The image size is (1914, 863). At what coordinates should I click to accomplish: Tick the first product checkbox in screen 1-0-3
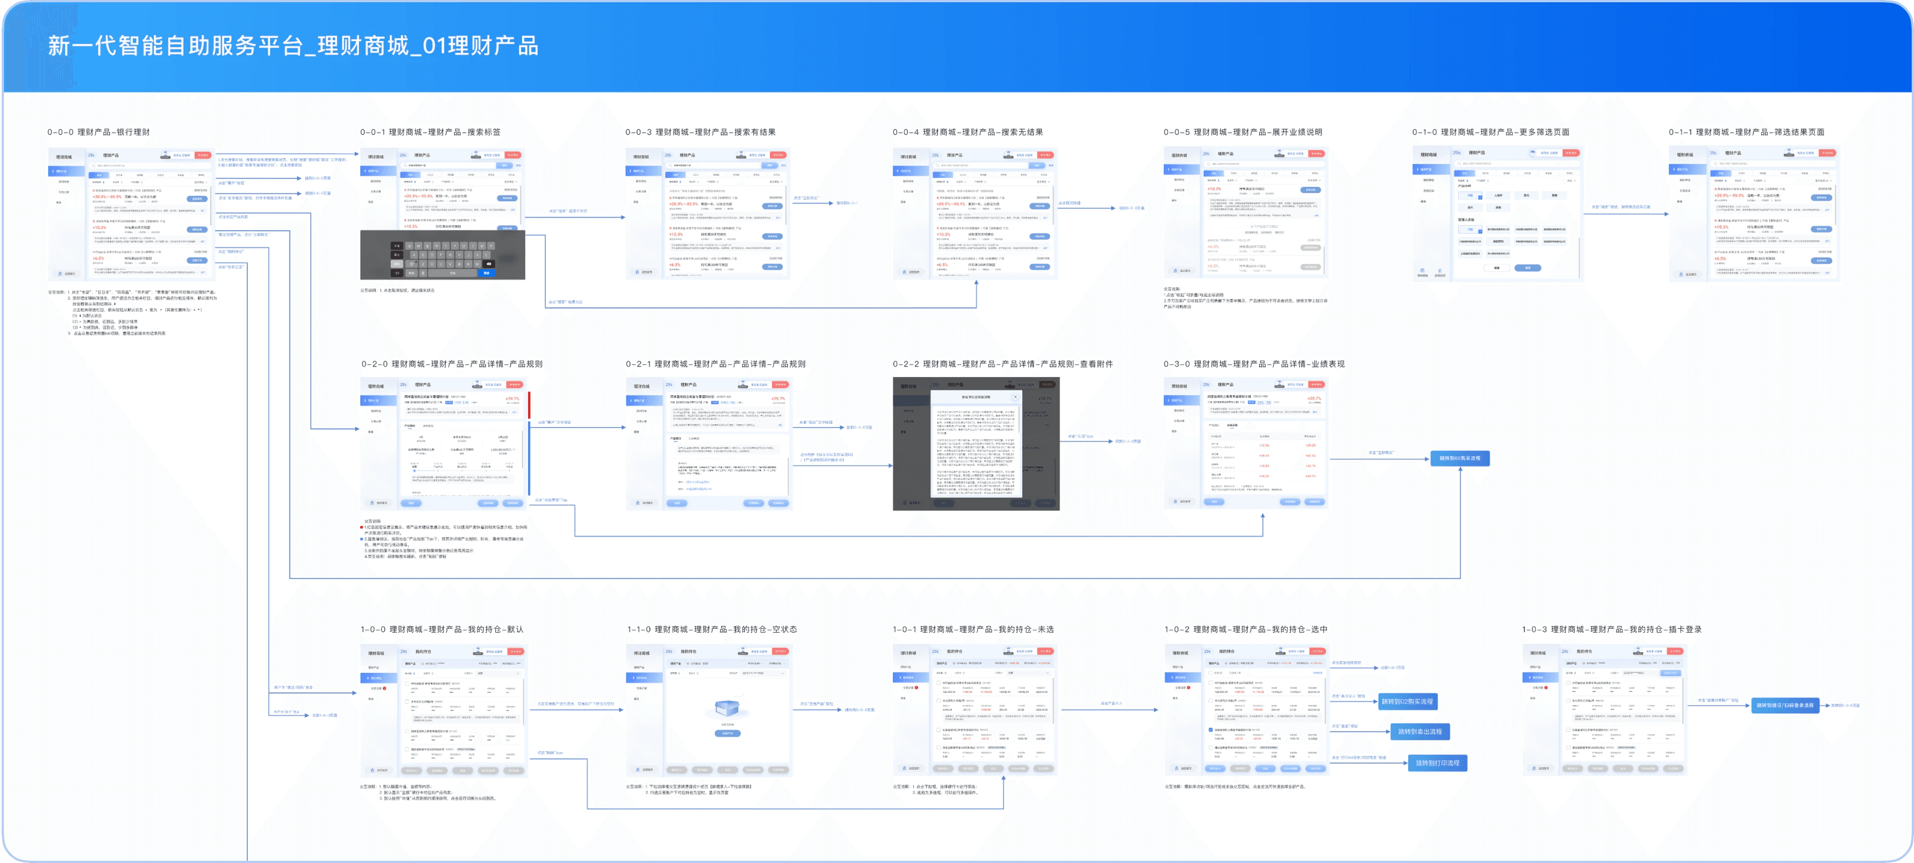tap(1568, 682)
